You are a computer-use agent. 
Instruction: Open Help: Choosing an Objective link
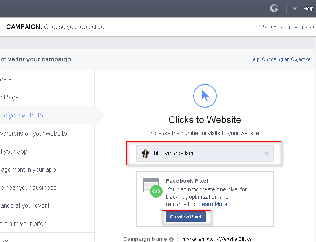(280, 59)
